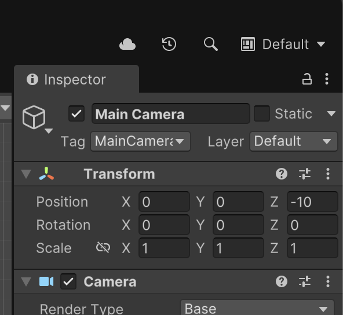Image resolution: width=343 pixels, height=315 pixels.
Task: Uncheck the Main Camera active checkbox
Action: click(x=76, y=113)
